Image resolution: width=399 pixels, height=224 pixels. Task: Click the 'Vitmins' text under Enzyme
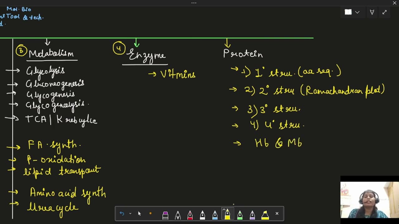coord(178,74)
